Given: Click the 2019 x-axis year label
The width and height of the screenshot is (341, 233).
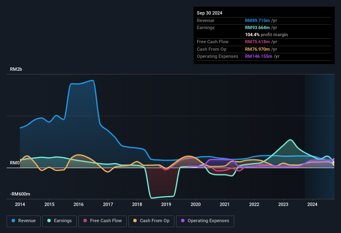Looking at the screenshot, I should [166, 204].
